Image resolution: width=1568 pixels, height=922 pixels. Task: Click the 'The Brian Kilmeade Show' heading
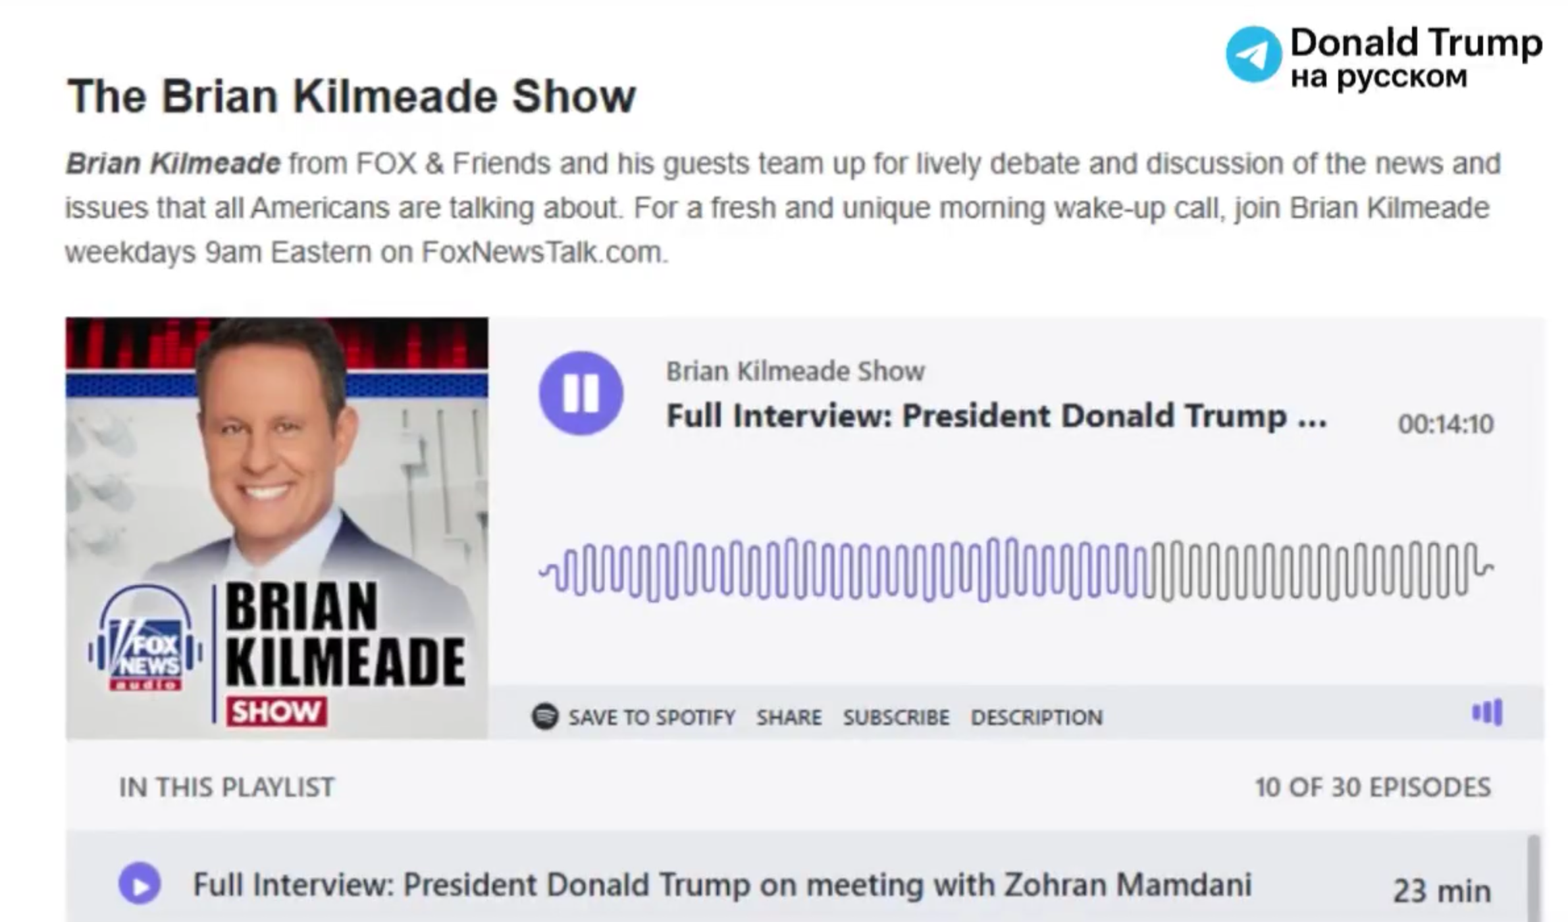click(x=352, y=97)
